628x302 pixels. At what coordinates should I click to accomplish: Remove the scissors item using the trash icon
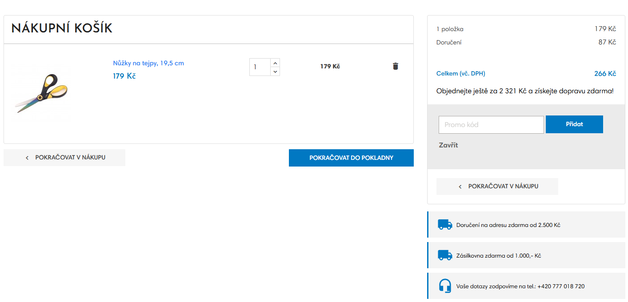pyautogui.click(x=396, y=66)
